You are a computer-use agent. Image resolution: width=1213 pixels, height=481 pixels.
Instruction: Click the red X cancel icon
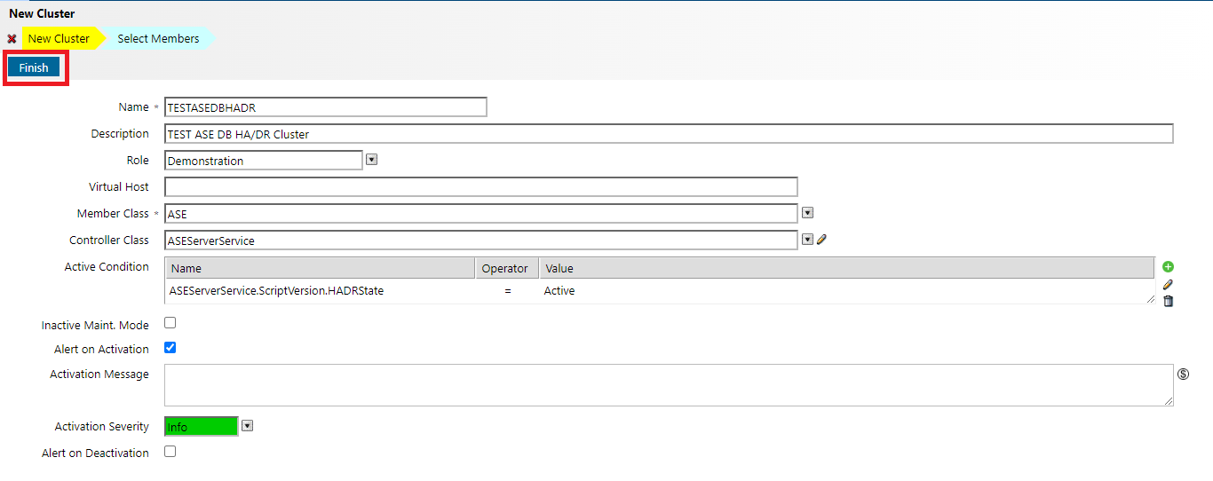[12, 39]
